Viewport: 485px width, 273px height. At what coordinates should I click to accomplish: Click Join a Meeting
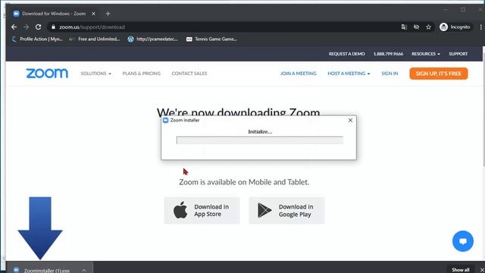click(x=298, y=74)
